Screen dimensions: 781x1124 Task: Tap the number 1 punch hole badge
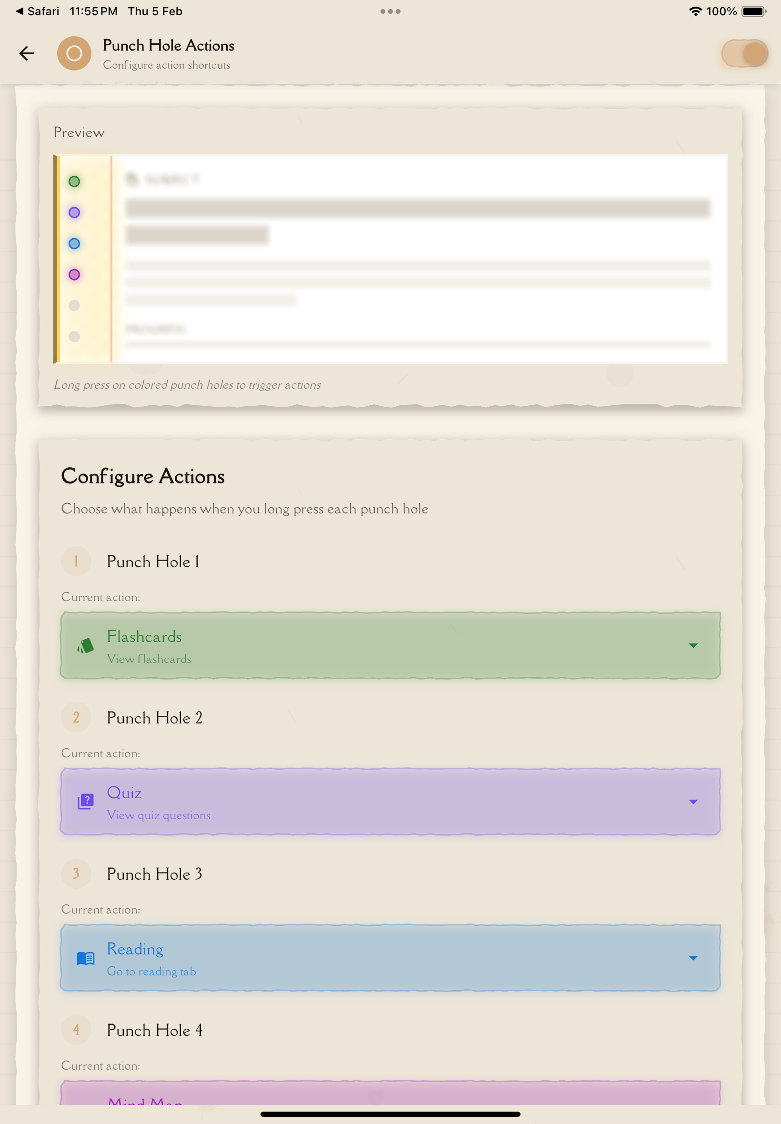point(76,561)
